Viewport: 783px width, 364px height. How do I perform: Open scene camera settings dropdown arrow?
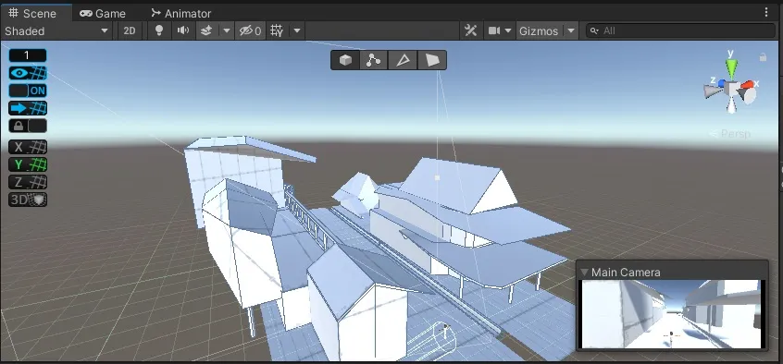point(508,30)
